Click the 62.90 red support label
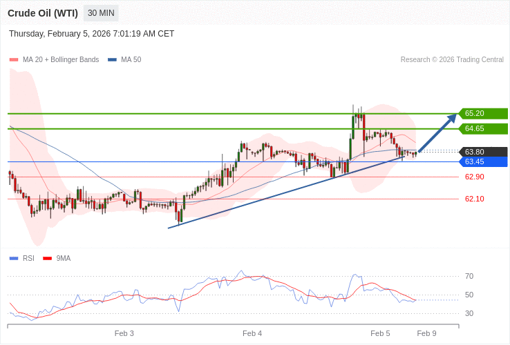 point(474,177)
